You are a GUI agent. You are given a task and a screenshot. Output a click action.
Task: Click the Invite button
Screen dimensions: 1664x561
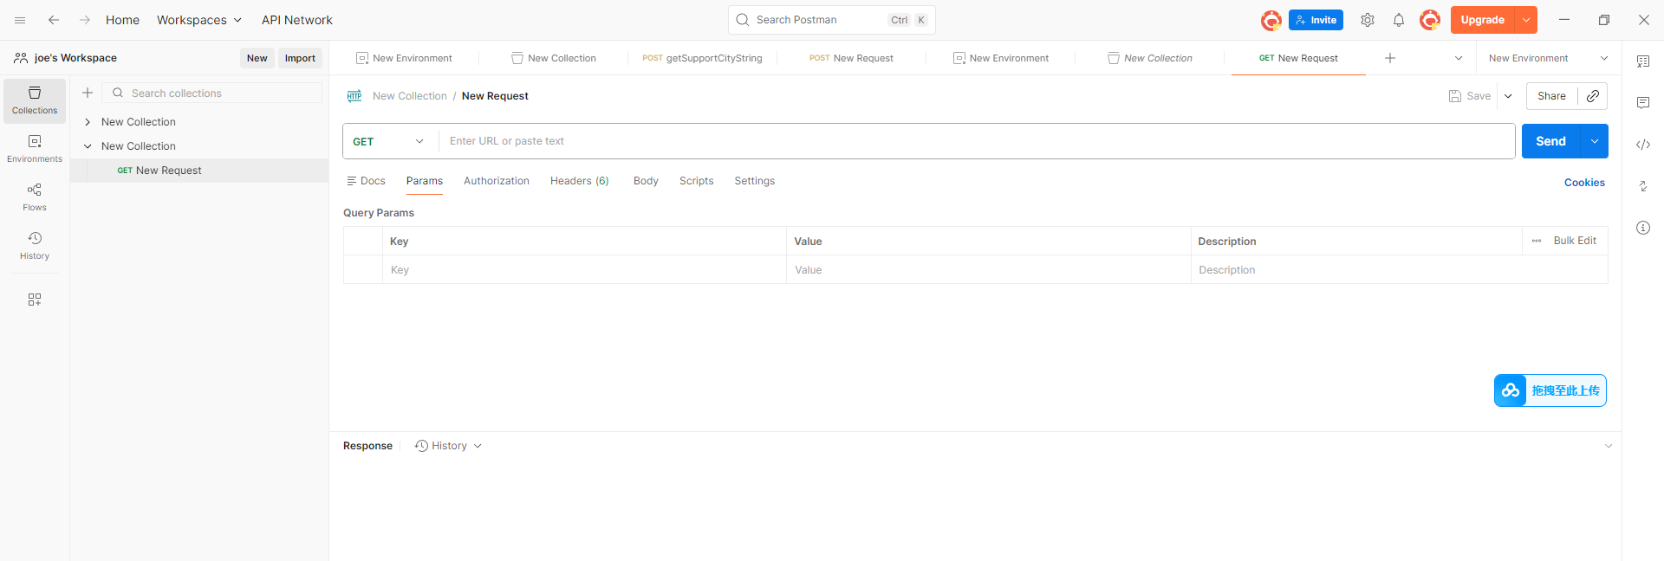(x=1316, y=20)
